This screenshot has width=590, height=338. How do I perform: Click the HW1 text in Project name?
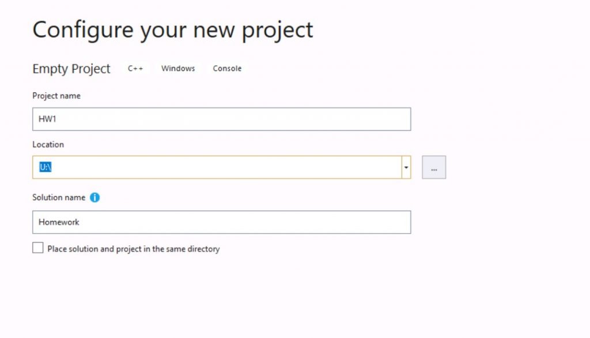[x=47, y=119]
